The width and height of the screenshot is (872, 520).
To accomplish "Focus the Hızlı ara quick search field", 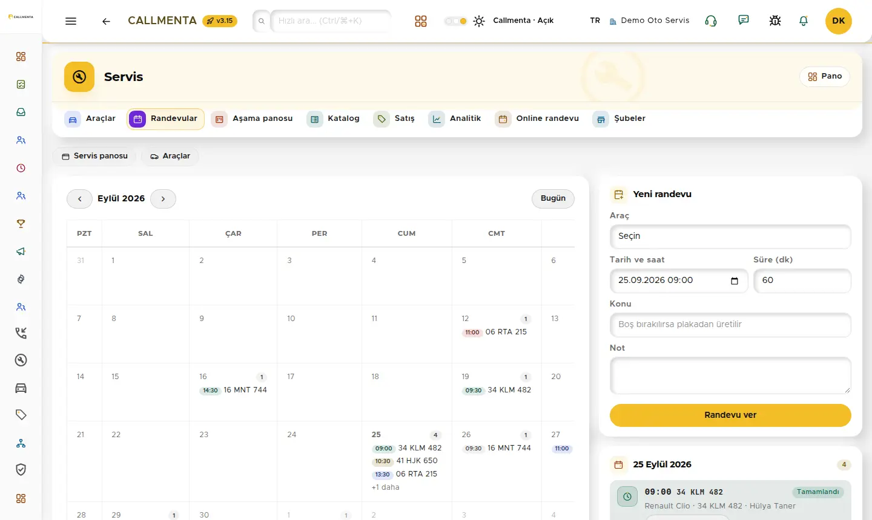I will tap(331, 21).
